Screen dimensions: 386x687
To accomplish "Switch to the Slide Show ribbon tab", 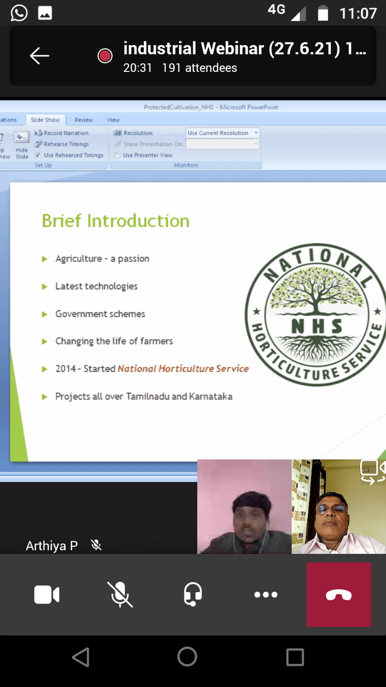I will point(46,120).
